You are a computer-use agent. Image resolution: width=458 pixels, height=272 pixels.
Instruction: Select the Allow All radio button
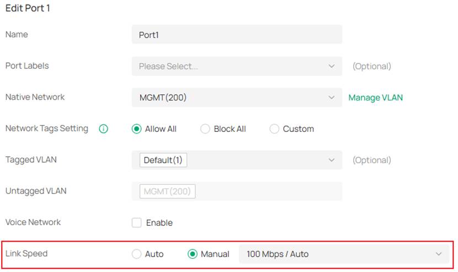point(137,129)
